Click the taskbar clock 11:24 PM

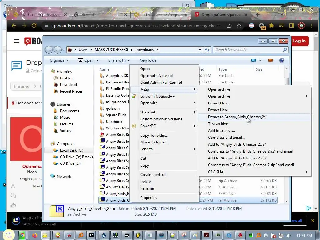(x=304, y=236)
